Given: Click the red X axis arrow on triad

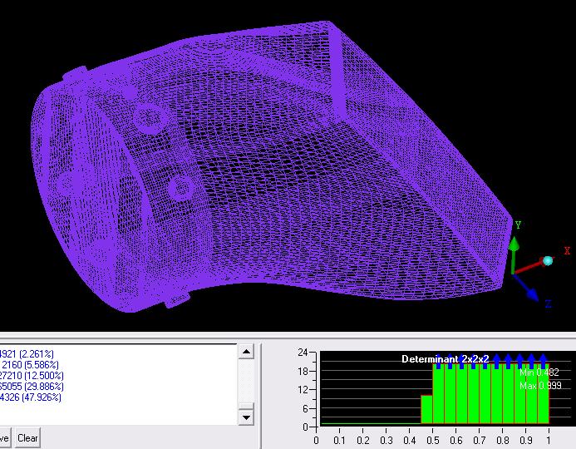Looking at the screenshot, I should (532, 266).
